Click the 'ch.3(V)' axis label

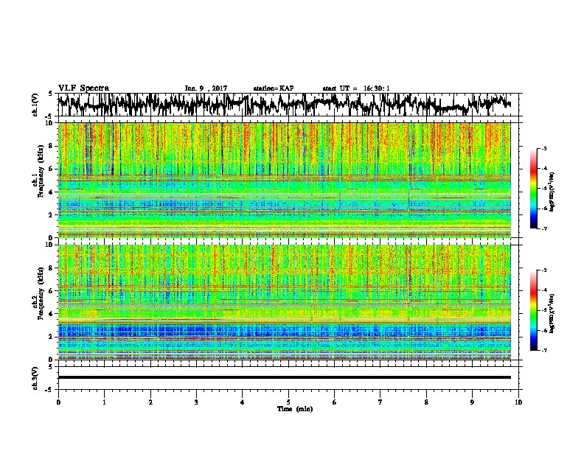(35, 379)
